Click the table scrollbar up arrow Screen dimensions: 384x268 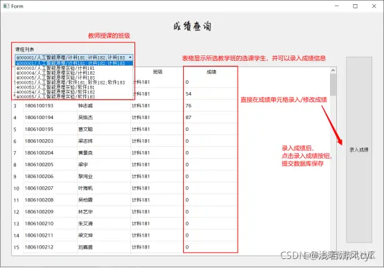tap(333, 71)
